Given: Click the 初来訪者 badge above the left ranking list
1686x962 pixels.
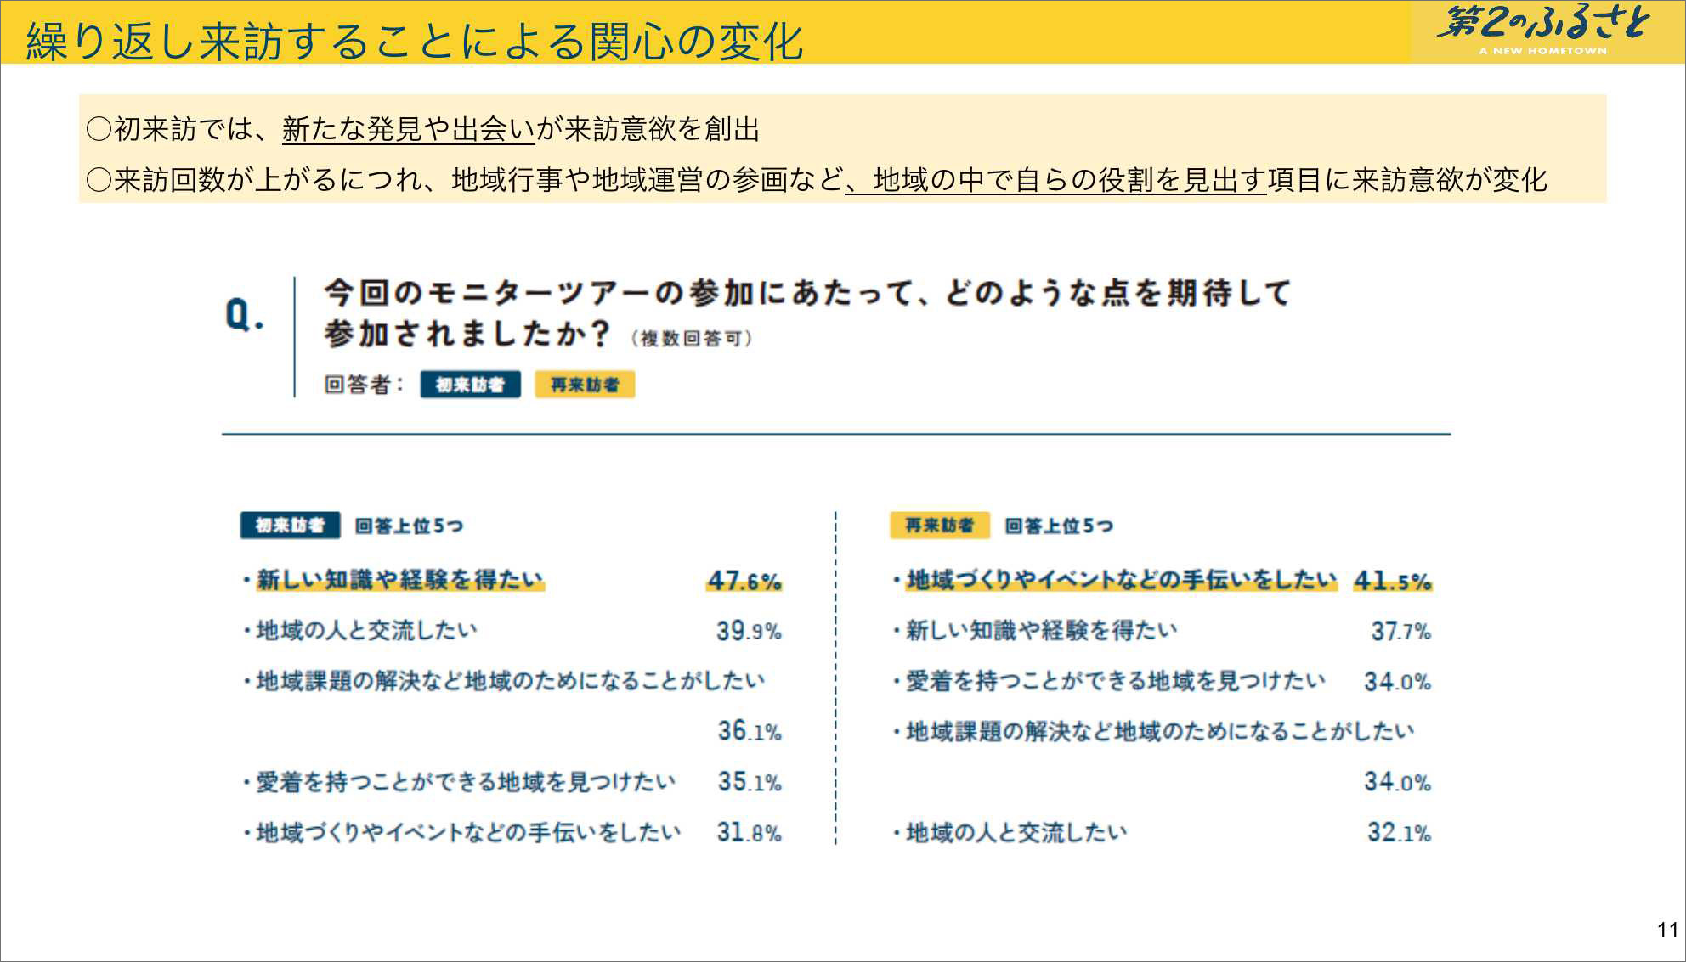Looking at the screenshot, I should click(x=290, y=526).
